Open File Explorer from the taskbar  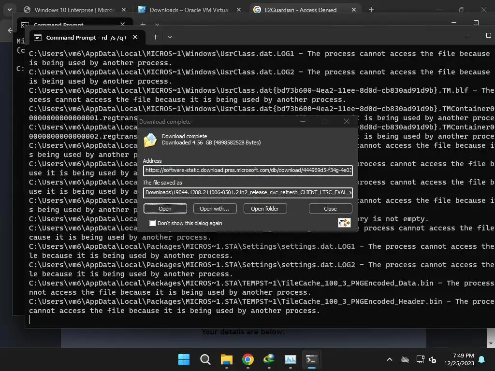point(226,359)
